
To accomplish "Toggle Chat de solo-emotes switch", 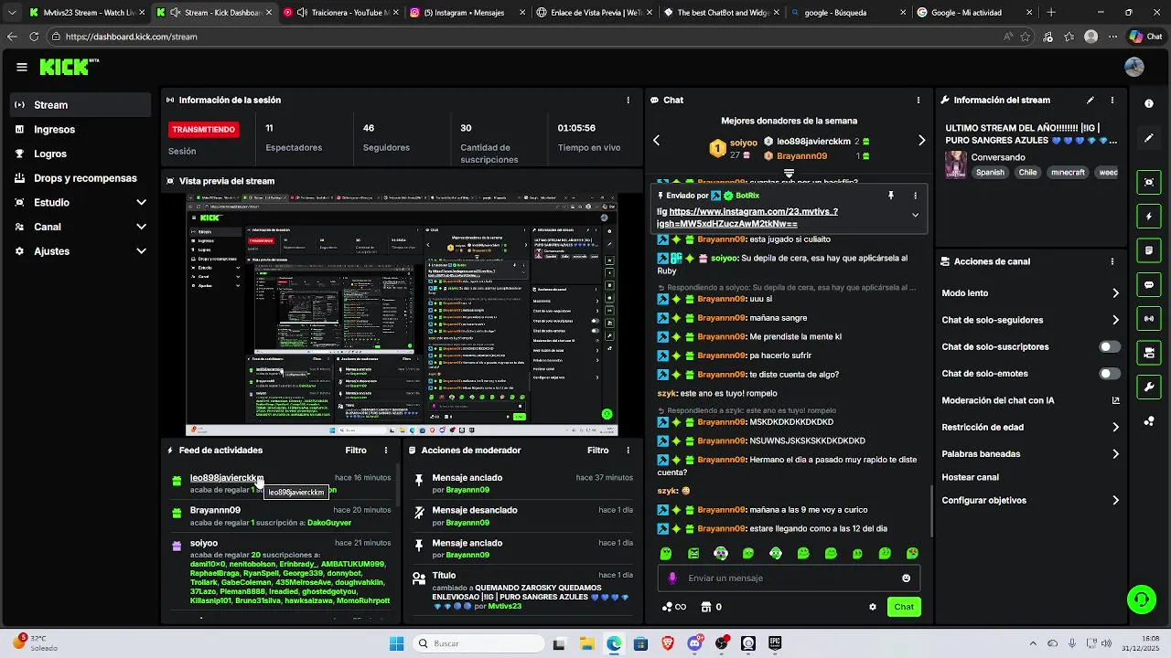I will tap(1109, 374).
